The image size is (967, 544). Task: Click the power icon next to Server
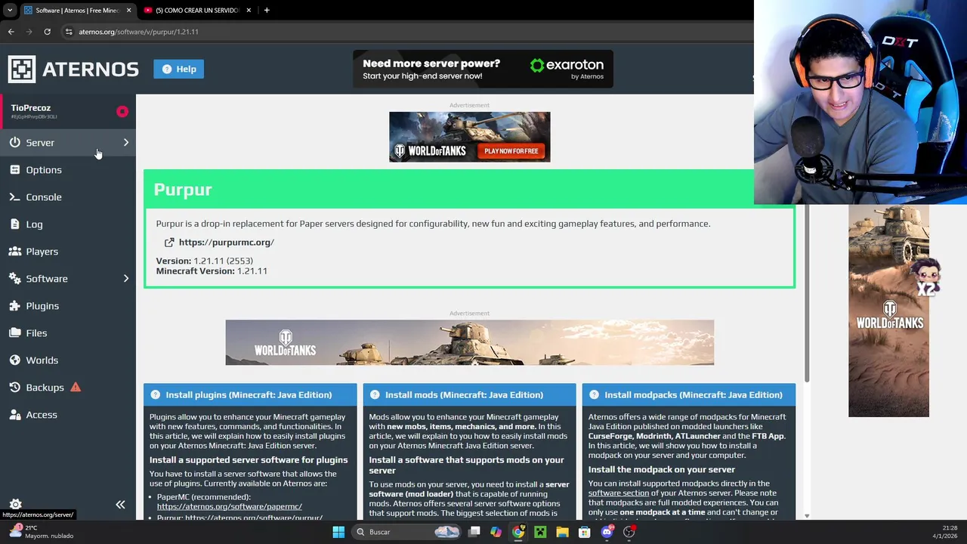coord(15,142)
